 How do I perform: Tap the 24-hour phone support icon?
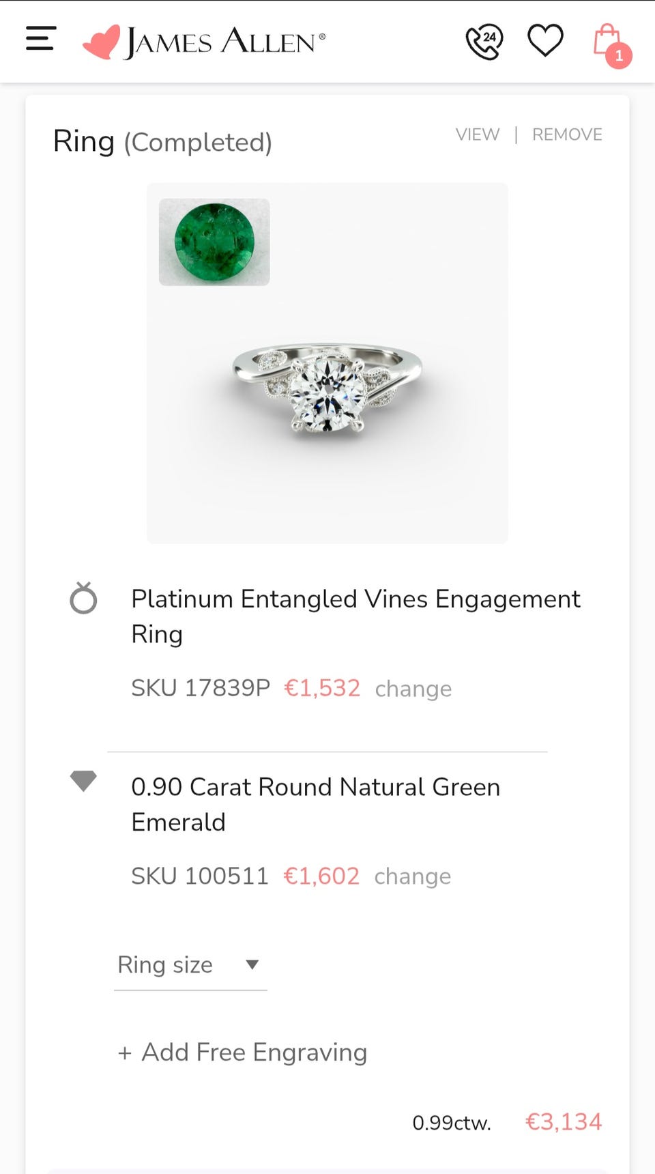[484, 42]
